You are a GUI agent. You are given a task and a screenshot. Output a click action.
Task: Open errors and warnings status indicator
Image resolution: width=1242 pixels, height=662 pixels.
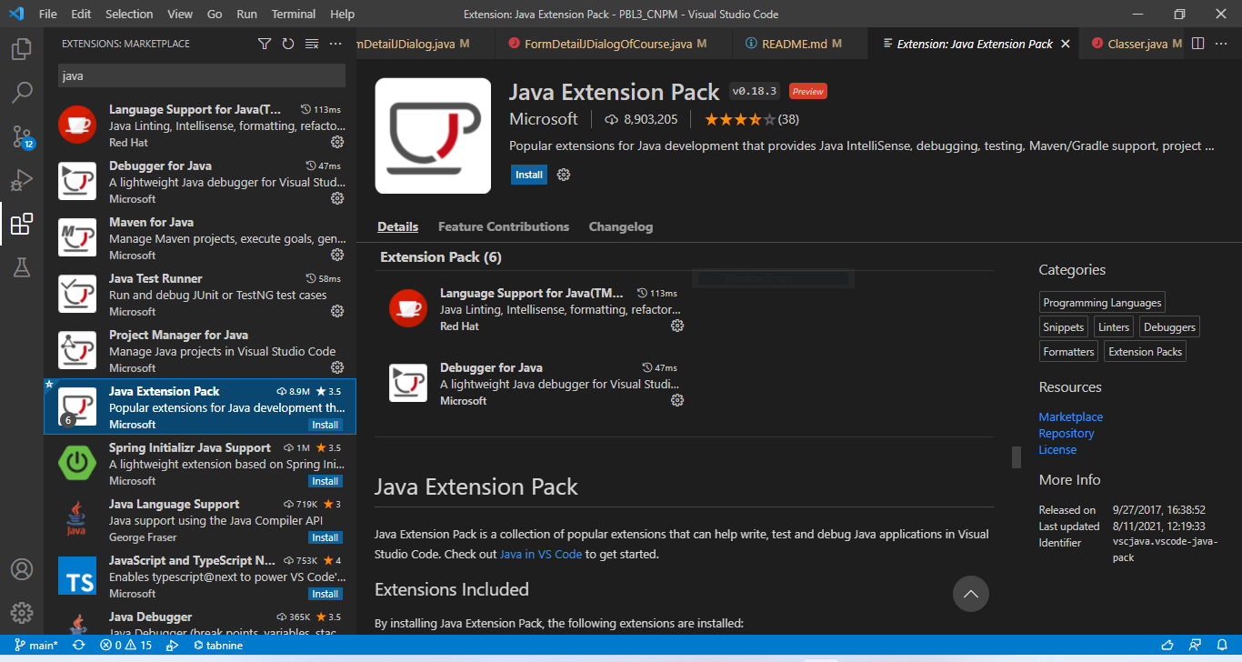coord(126,645)
